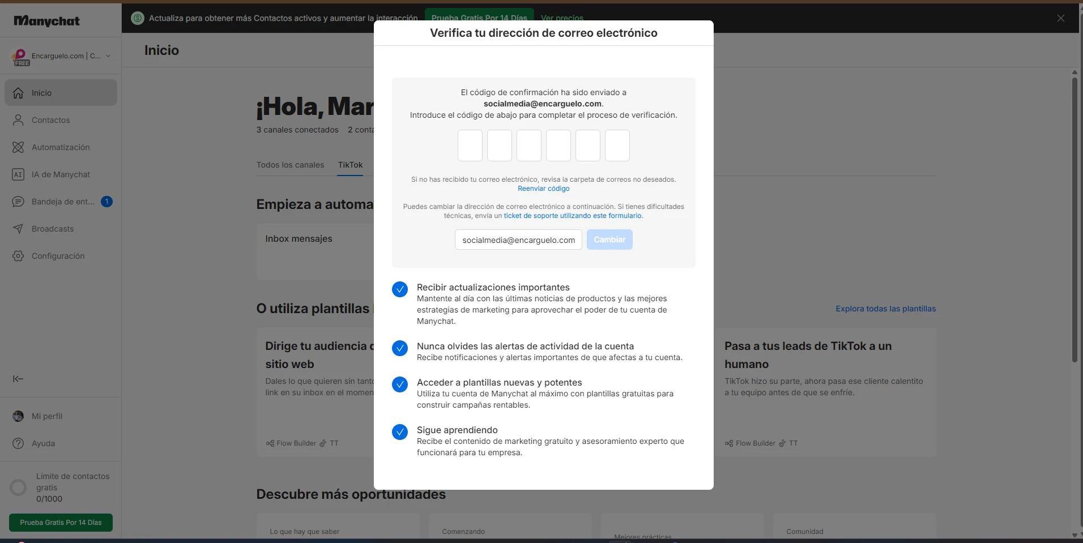Select the 'Todos los canales' tab
Screen dimensions: 1083x543
coord(290,165)
